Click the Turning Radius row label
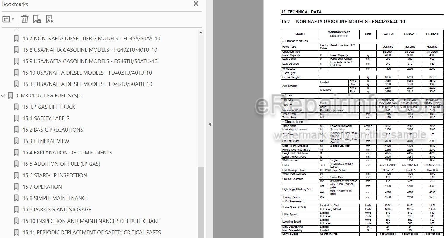The image size is (446, 238). 291,197
